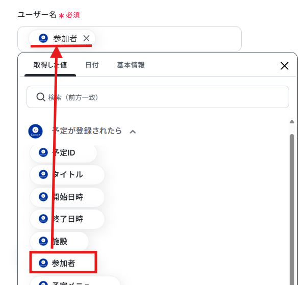Click the Garoon icon on the 予定ID chip
The height and width of the screenshot is (285, 307).
43,152
